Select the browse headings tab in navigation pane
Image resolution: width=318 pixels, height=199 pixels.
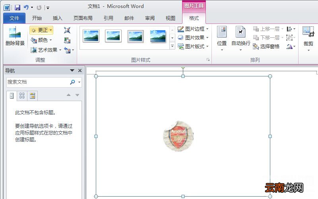pyautogui.click(x=12, y=96)
